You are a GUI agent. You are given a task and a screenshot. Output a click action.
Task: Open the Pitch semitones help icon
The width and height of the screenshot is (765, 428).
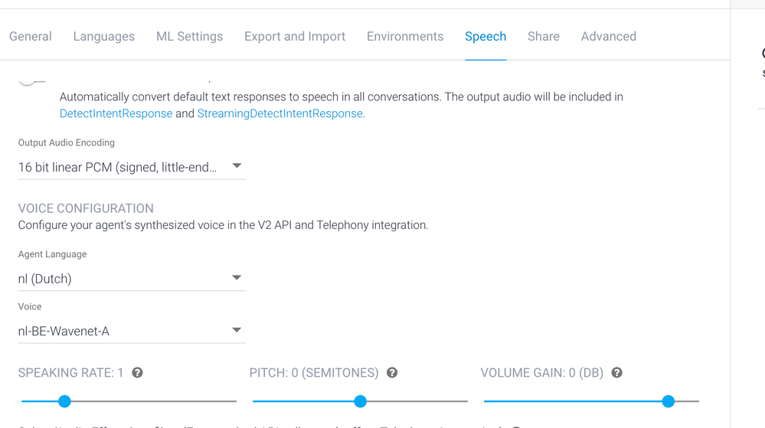(x=392, y=373)
